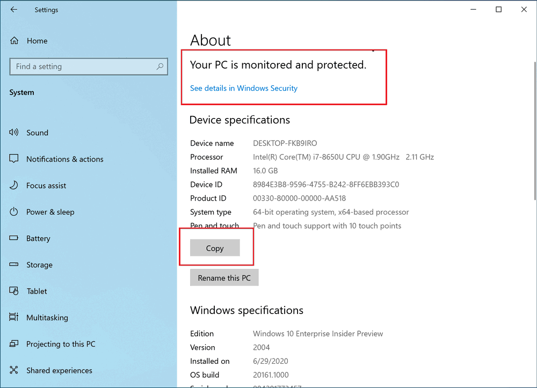Click the Notifications & actions icon
Viewport: 537px width, 388px height.
tap(14, 159)
